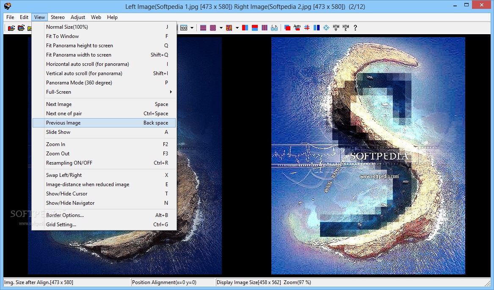Choose Zoom In menu entry
Viewport: 494px width, 290px height.
[x=104, y=144]
